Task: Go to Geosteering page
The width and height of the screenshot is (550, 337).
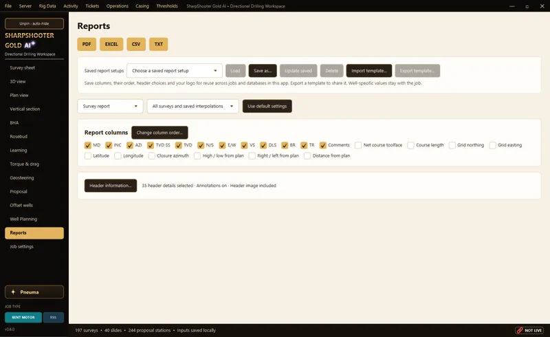Action: [x=34, y=177]
